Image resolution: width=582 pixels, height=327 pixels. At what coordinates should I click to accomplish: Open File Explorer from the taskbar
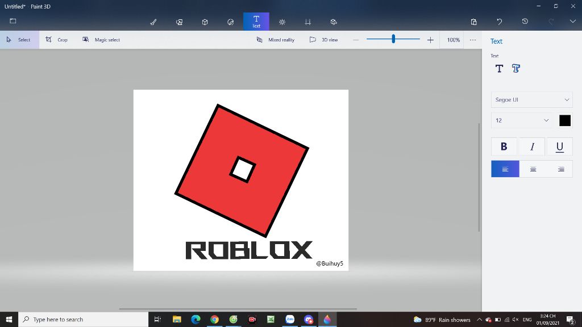click(x=177, y=319)
